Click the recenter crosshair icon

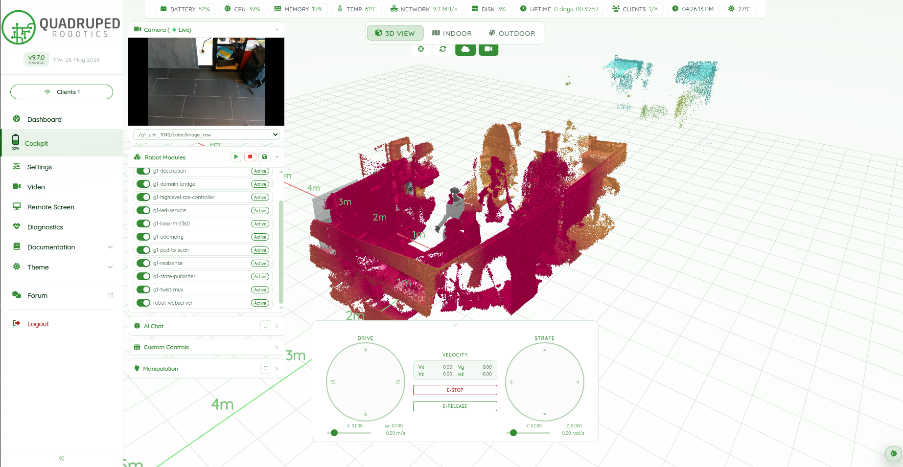(421, 49)
